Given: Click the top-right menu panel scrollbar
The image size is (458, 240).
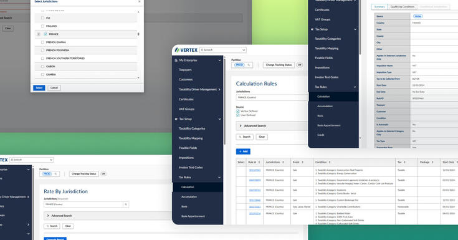Looking at the screenshot, I should point(360,27).
